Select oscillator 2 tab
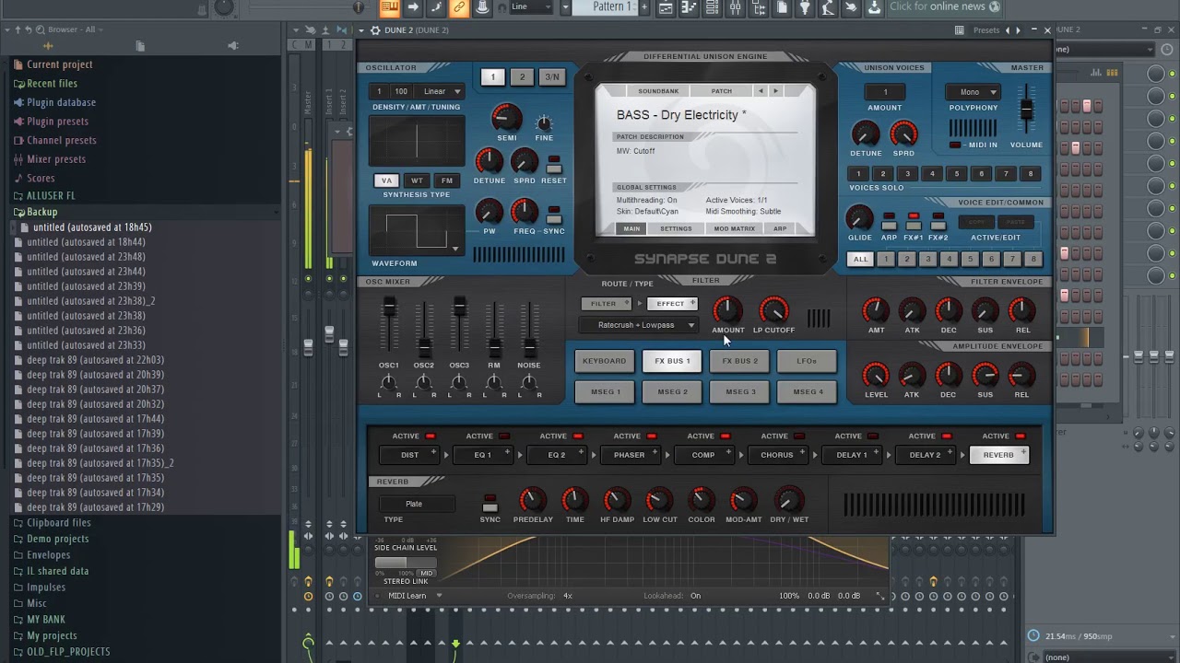This screenshot has height=663, width=1180. point(523,77)
